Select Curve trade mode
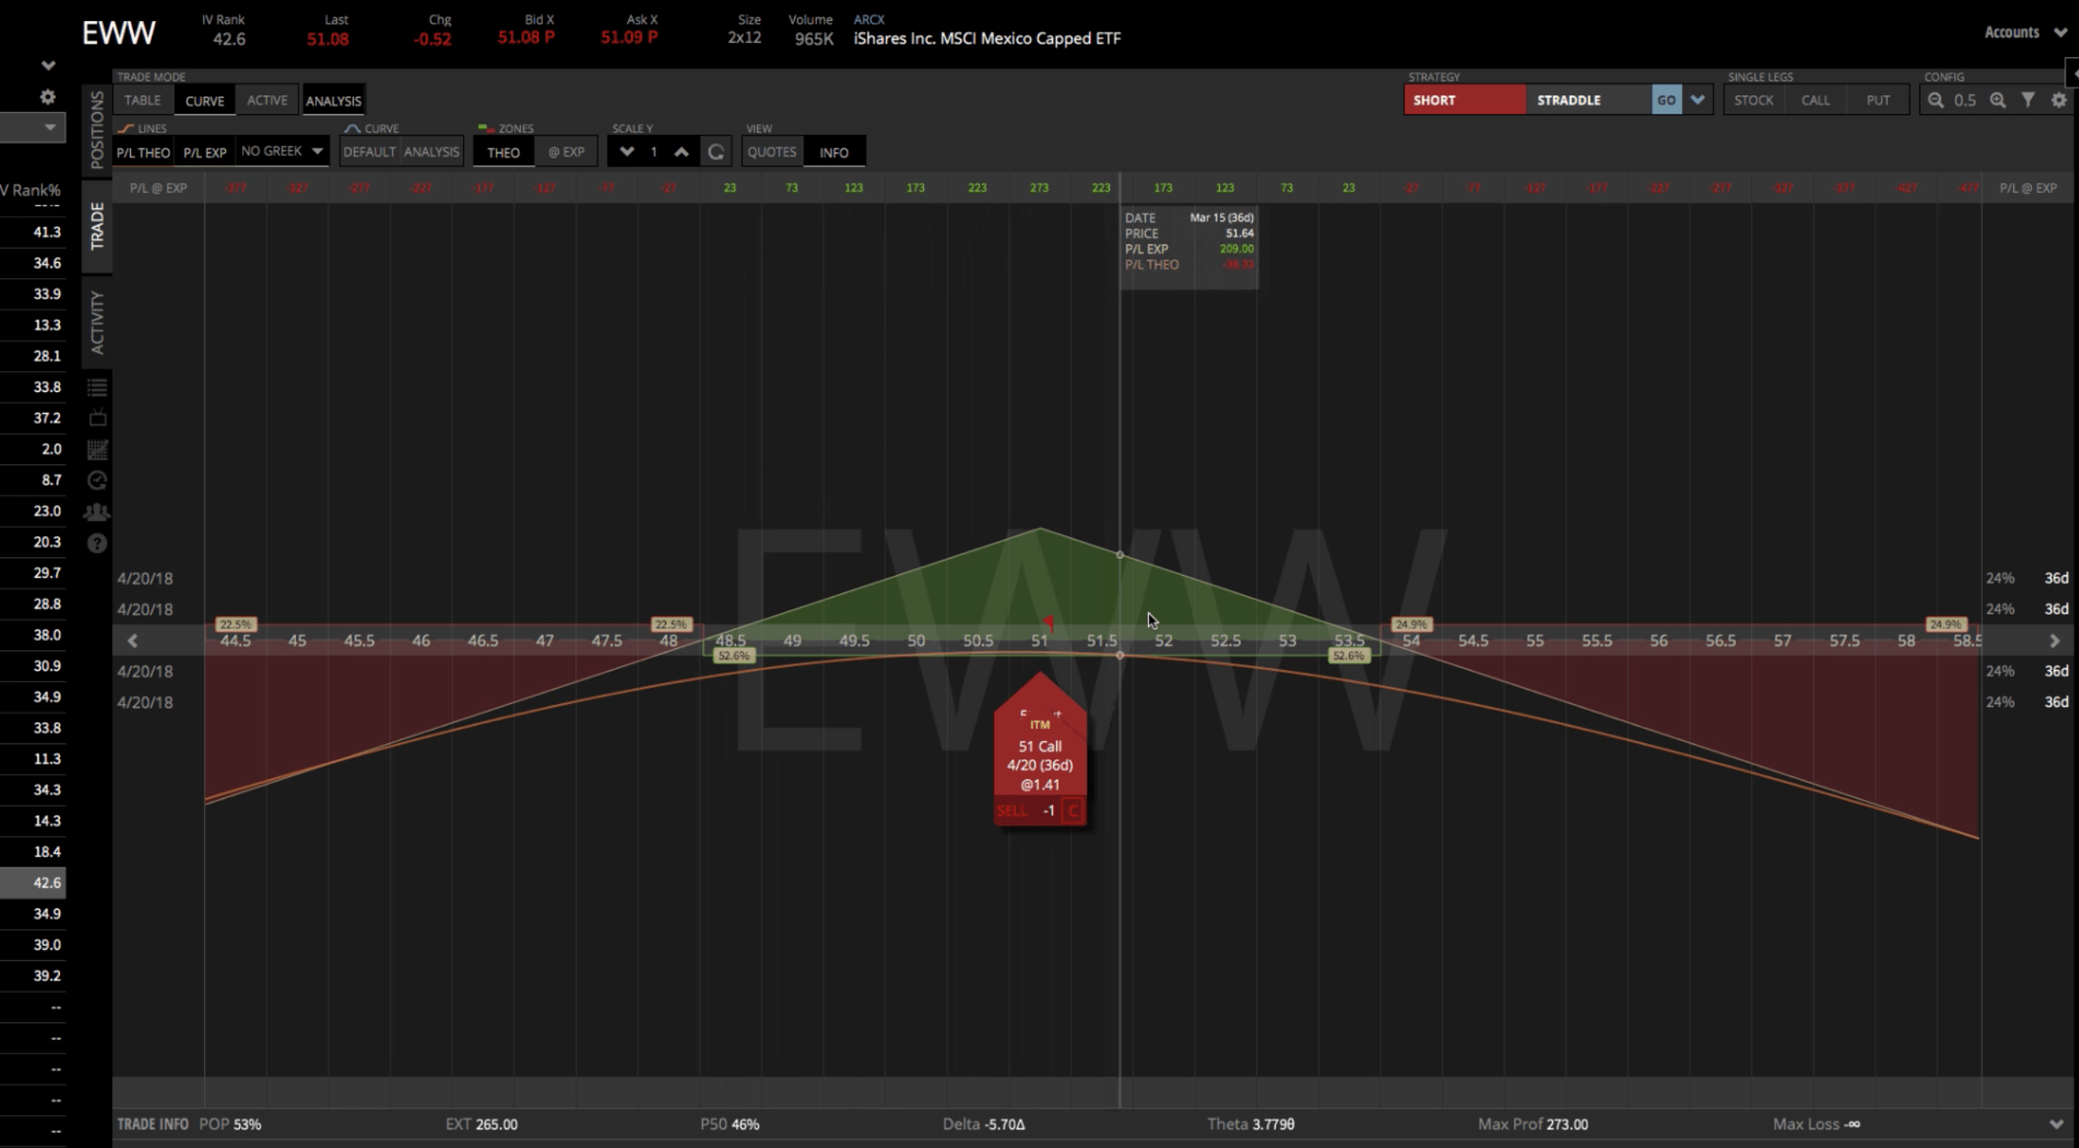2079x1148 pixels. (x=205, y=100)
